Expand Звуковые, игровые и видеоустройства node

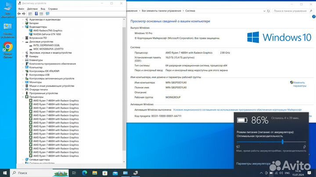(23, 52)
